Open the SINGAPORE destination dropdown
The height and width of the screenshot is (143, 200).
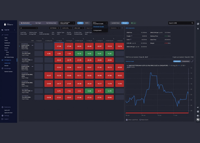[x=67, y=23]
